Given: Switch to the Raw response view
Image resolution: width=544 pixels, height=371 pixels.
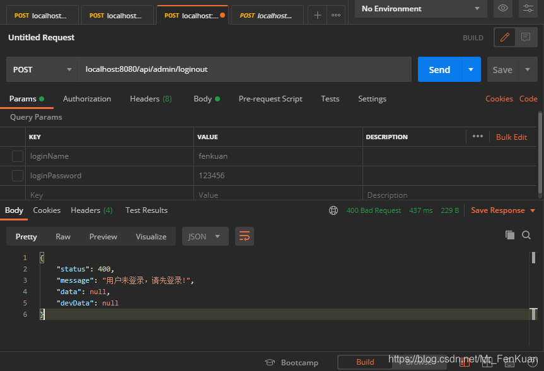Looking at the screenshot, I should point(62,236).
